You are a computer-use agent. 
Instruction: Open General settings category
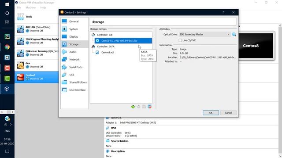[74, 22]
